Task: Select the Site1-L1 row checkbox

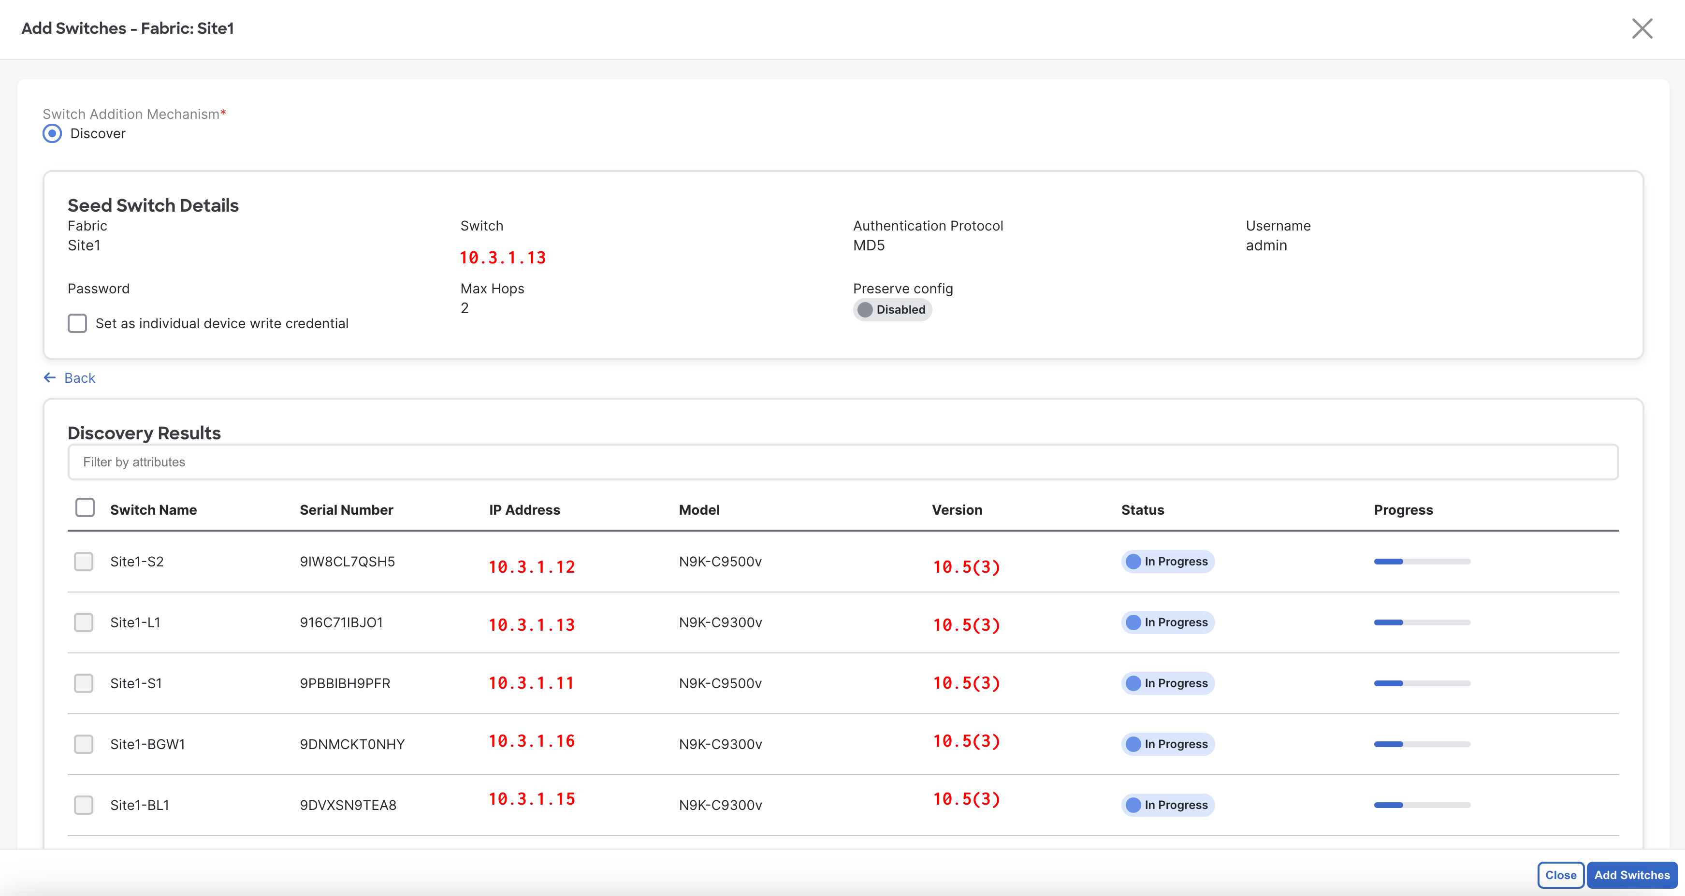Action: [84, 622]
